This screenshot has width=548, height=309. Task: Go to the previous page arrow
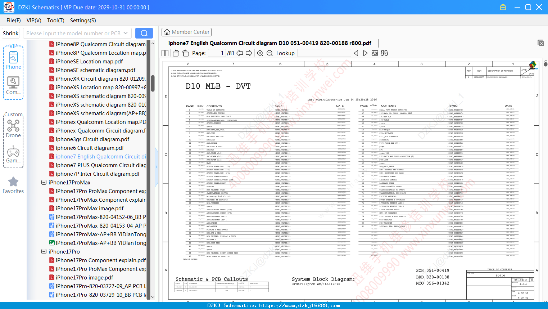240,53
